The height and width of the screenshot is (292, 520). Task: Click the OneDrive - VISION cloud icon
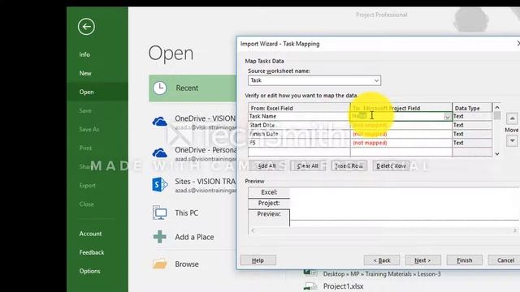pos(160,122)
